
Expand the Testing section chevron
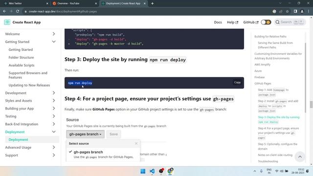pyautogui.click(x=54, y=116)
